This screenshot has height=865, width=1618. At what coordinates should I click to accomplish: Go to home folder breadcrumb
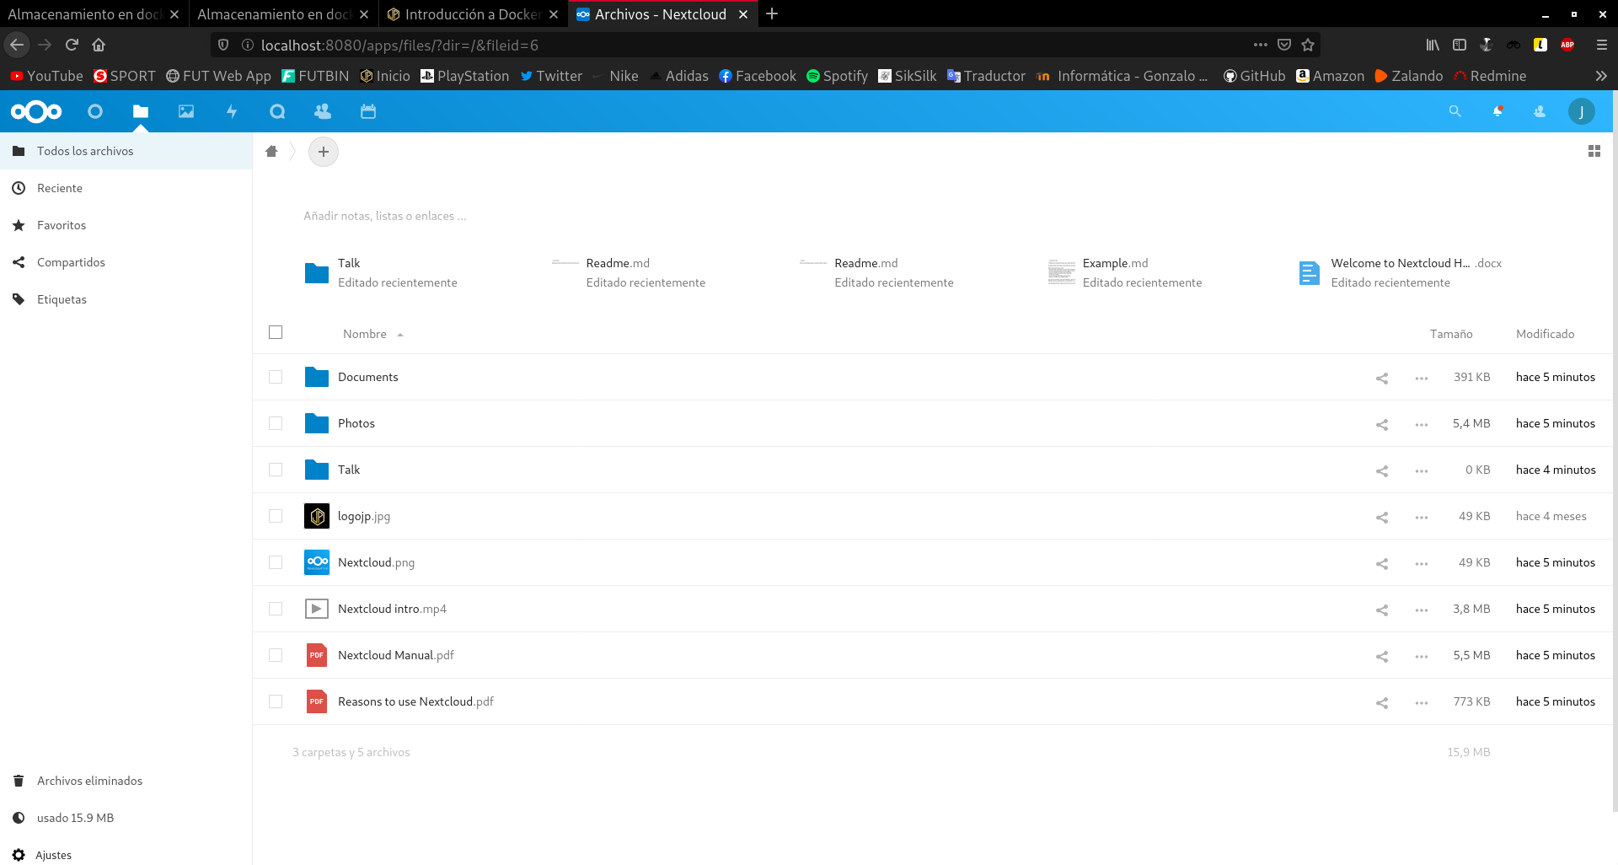tap(271, 152)
